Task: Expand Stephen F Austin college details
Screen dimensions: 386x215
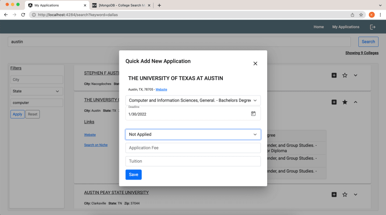Action: pyautogui.click(x=355, y=75)
